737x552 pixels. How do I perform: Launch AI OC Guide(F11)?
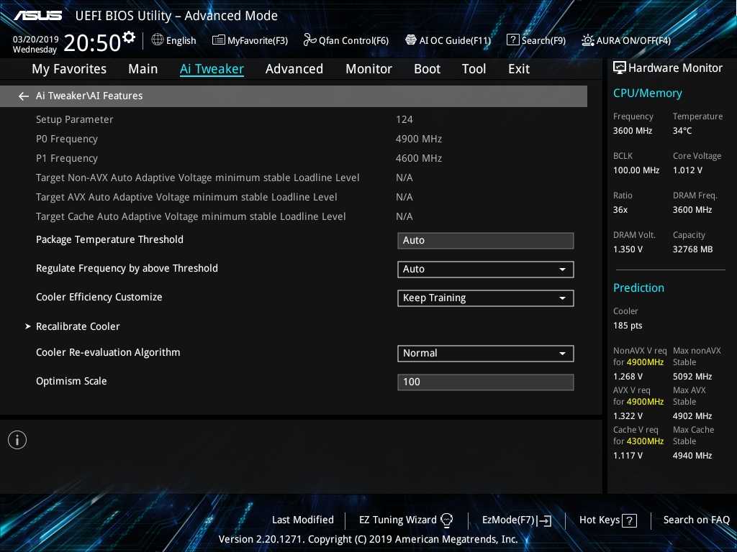pos(448,40)
